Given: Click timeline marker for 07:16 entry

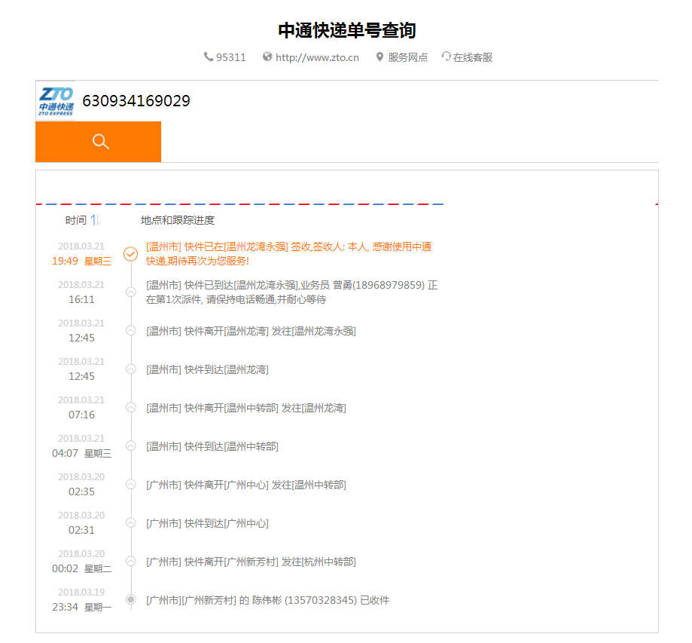Looking at the screenshot, I should tap(130, 408).
